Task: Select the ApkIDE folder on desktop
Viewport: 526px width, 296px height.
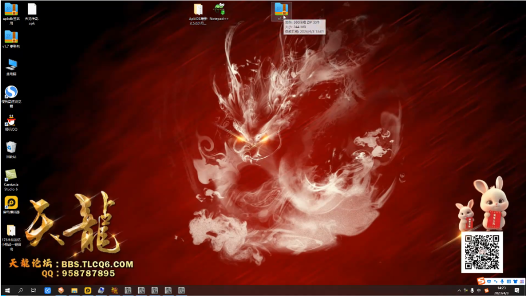Action: 198,9
